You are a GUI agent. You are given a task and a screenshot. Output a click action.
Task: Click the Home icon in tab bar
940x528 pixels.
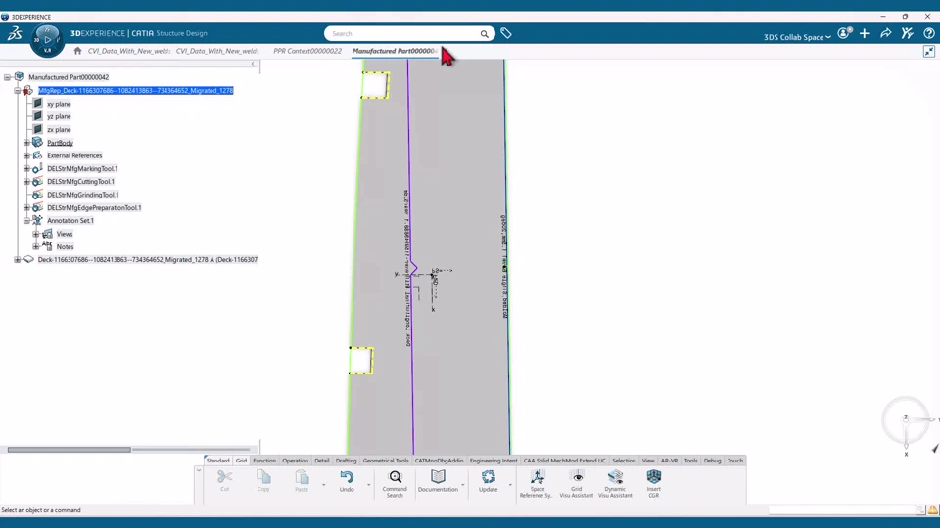click(x=77, y=51)
